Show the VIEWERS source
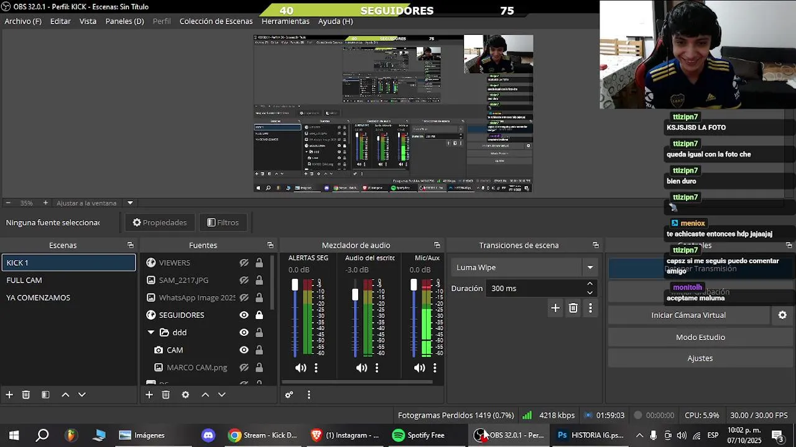This screenshot has height=447, width=796. coord(244,263)
